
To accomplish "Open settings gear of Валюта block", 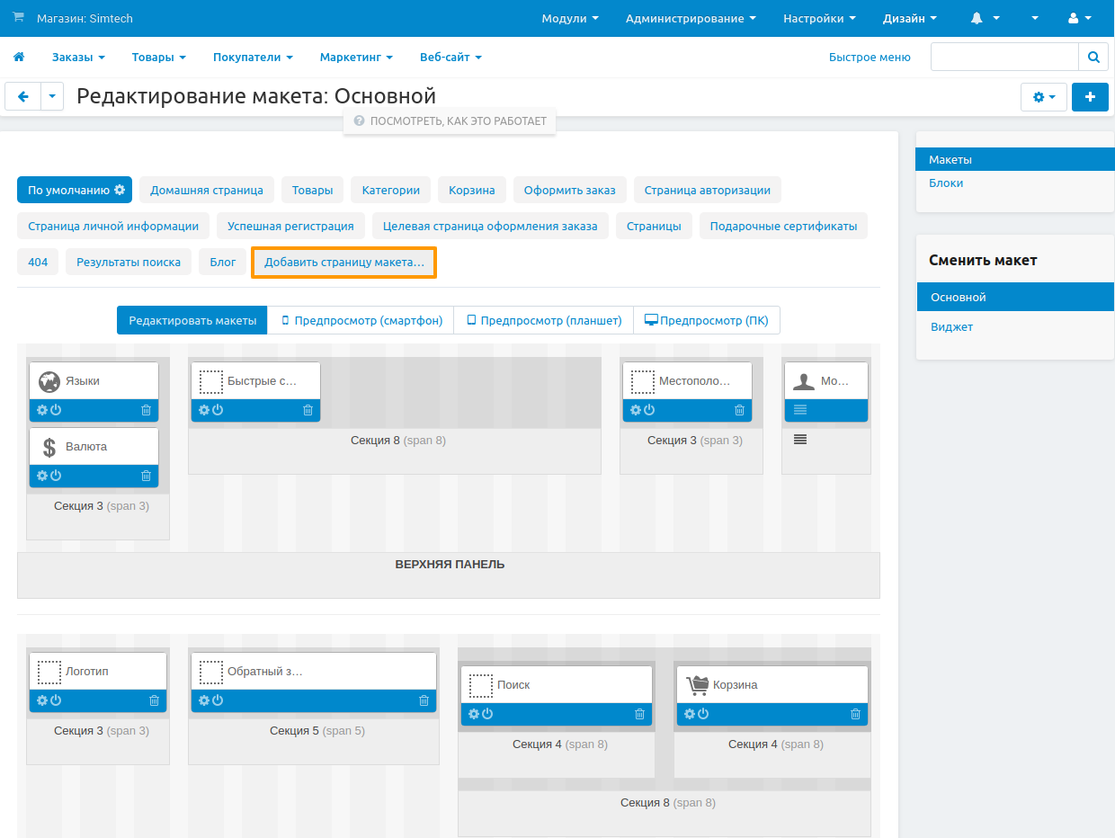I will (41, 476).
